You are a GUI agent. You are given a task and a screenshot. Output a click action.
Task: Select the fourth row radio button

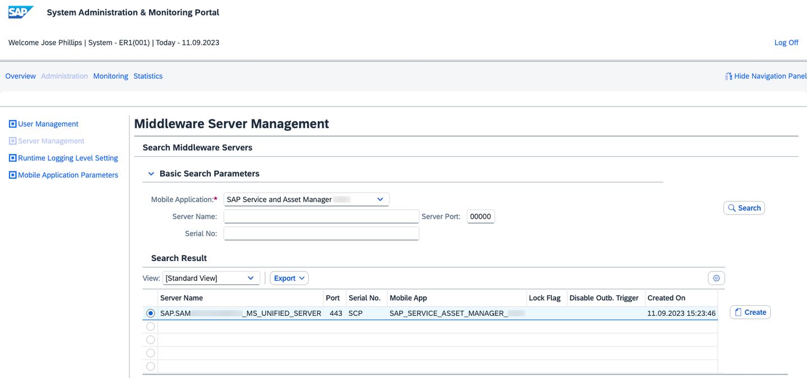click(150, 353)
